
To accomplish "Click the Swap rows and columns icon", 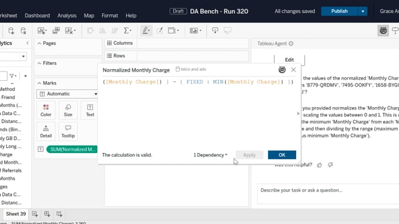I will point(90,30).
